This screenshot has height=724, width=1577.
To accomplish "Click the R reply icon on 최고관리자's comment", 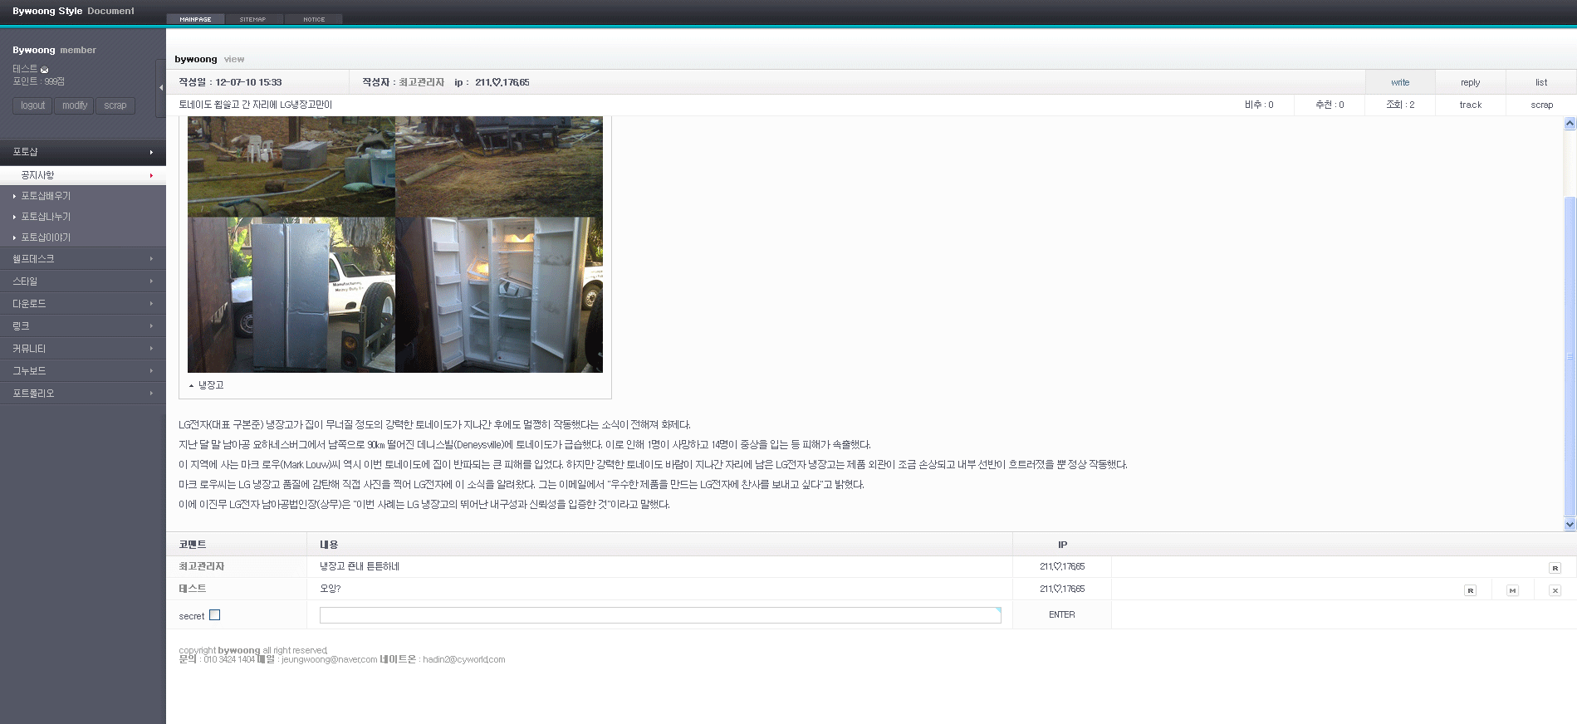I will coord(1555,568).
